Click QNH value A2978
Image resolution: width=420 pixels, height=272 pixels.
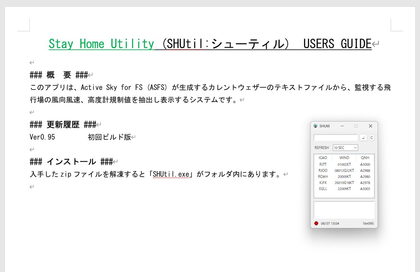(365, 182)
